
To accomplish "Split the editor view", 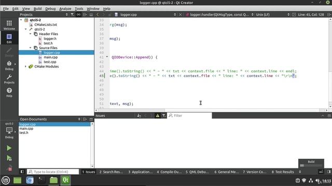I will [x=329, y=14].
